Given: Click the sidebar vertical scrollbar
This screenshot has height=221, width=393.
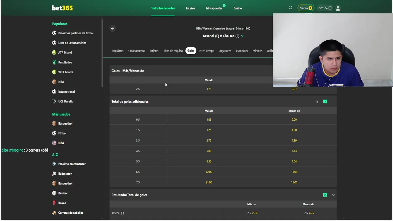Looking at the screenshot, I should tap(102, 52).
